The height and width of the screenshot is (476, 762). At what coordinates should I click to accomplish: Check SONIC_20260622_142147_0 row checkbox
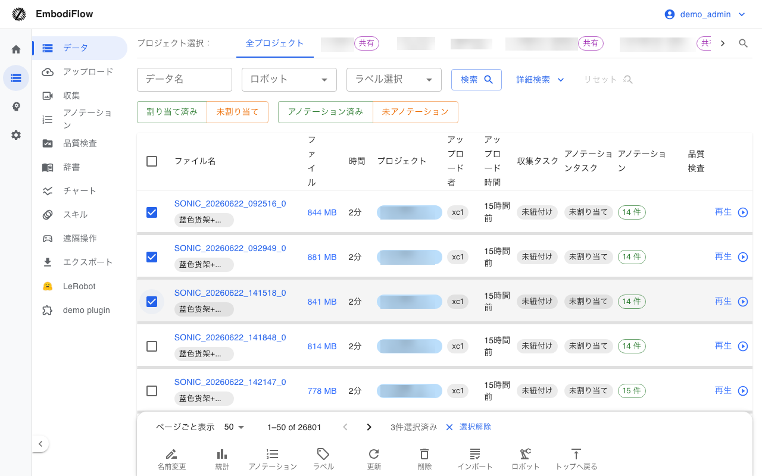click(x=152, y=390)
